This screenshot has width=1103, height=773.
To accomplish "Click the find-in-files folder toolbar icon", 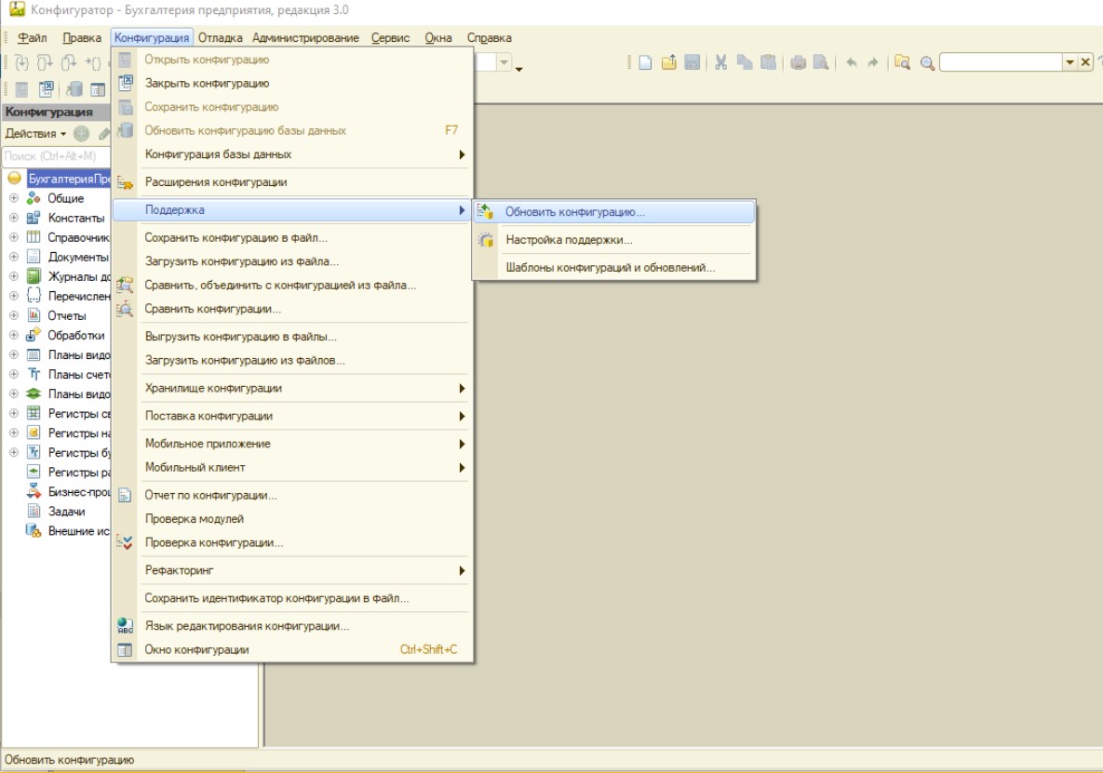I will tap(902, 62).
